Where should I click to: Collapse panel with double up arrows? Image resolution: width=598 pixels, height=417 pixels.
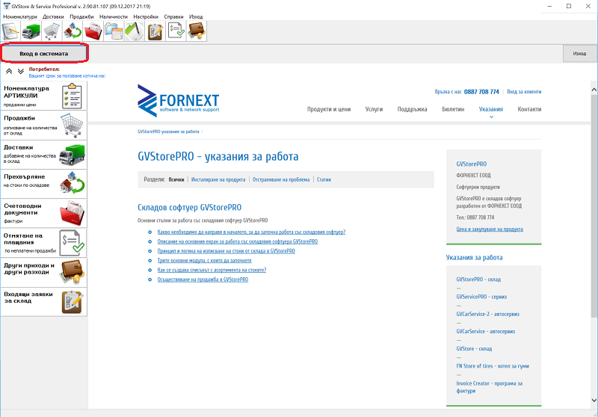9,71
